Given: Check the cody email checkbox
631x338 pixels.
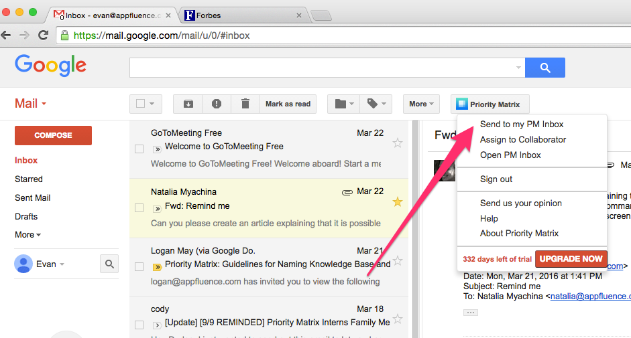Looking at the screenshot, I should point(139,325).
